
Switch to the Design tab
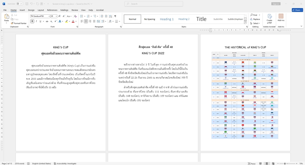pyautogui.click(x=31, y=10)
